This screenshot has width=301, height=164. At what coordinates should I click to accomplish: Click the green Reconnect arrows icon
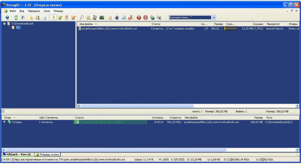coord(16,18)
